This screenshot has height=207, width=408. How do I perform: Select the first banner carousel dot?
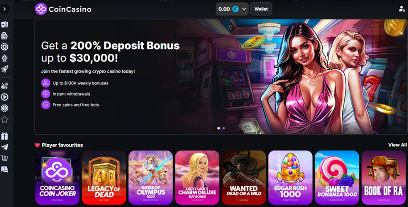[x=219, y=128]
